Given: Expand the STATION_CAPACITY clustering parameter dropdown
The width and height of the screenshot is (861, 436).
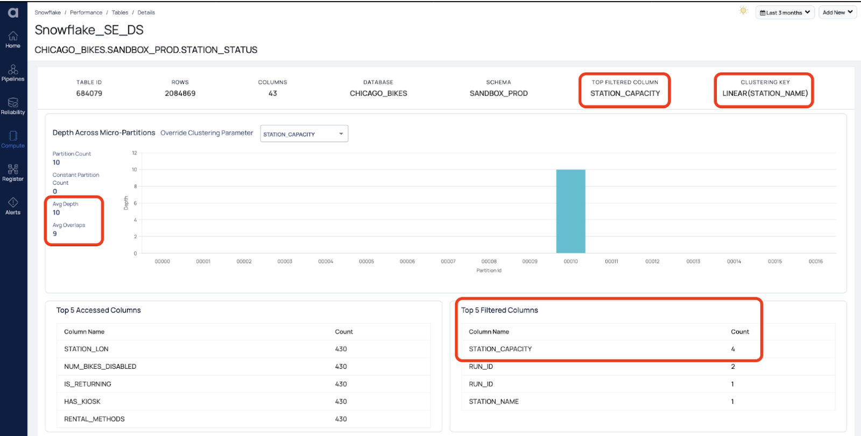Looking at the screenshot, I should pos(304,134).
